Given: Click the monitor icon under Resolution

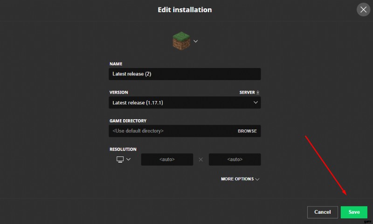Looking at the screenshot, I should click(x=120, y=159).
